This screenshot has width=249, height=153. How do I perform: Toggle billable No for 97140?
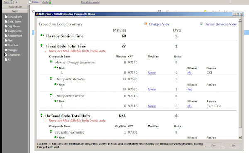coord(189,73)
